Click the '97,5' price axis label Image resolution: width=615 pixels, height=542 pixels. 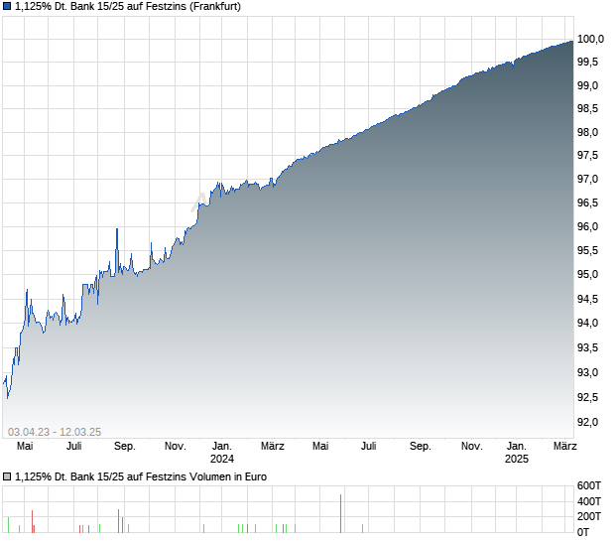pos(587,156)
